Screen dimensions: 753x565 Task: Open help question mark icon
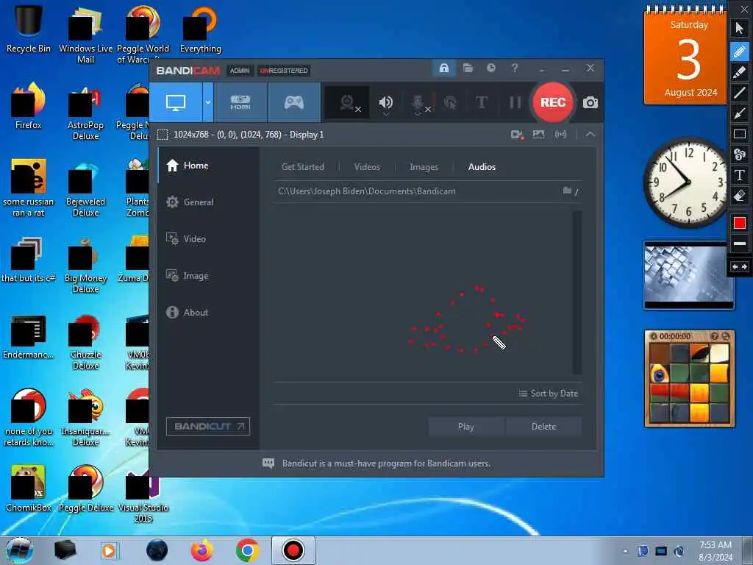tap(514, 68)
